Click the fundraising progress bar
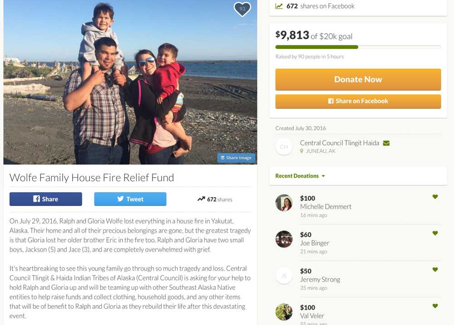454x325 pixels. pos(358,47)
